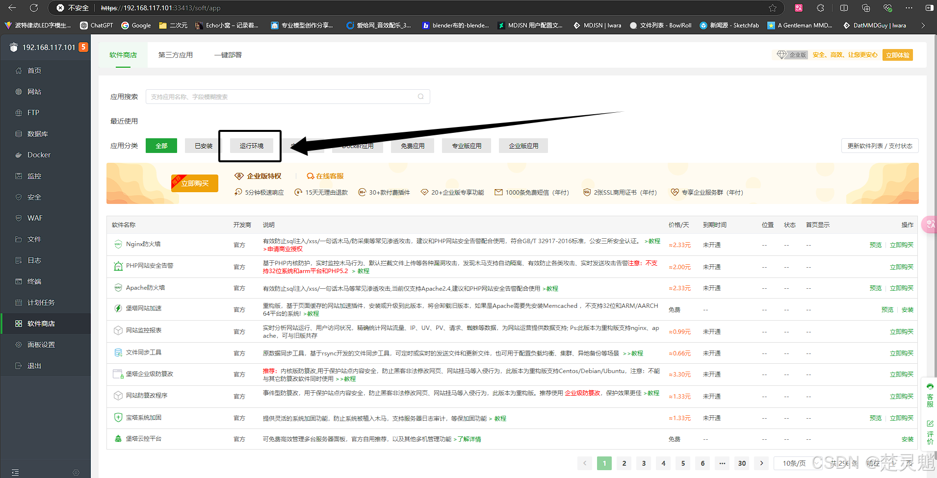
Task: Click the 宝塔系统加固 shield icon
Action: [x=118, y=418]
